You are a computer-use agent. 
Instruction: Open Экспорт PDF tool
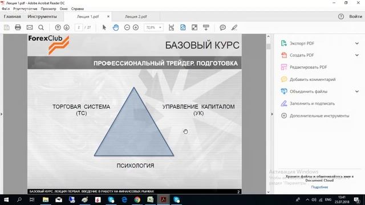302,43
